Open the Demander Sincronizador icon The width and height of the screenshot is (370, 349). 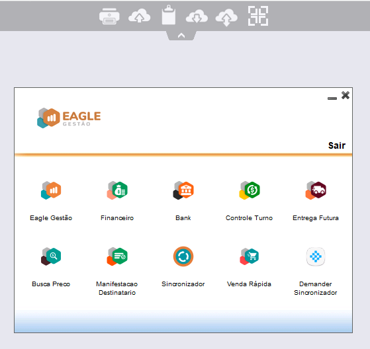[x=316, y=256]
